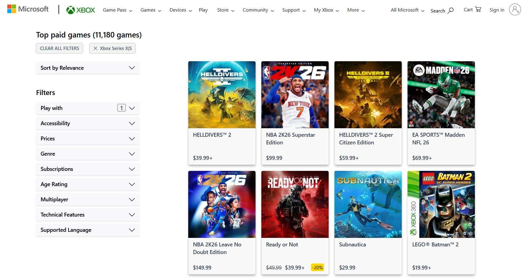526x279 pixels.
Task: Click LEGO Batman 2 title text
Action: pyautogui.click(x=435, y=244)
